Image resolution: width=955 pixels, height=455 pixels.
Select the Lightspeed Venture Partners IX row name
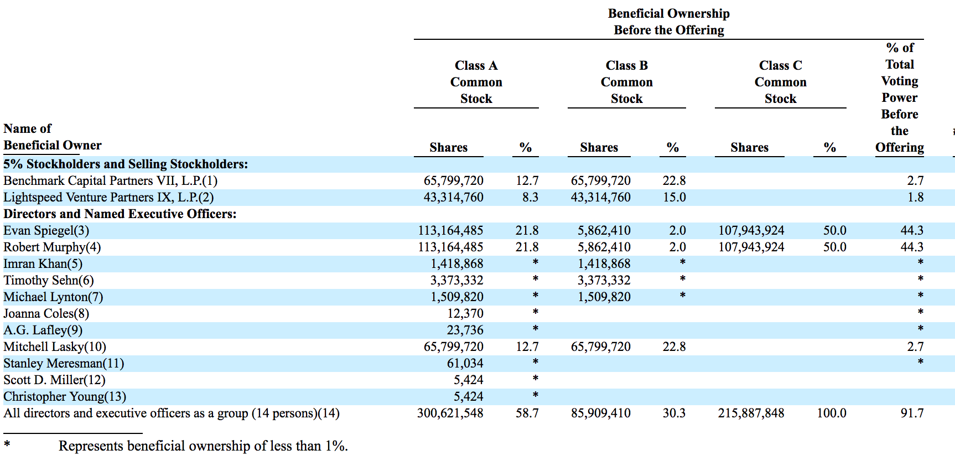click(108, 198)
